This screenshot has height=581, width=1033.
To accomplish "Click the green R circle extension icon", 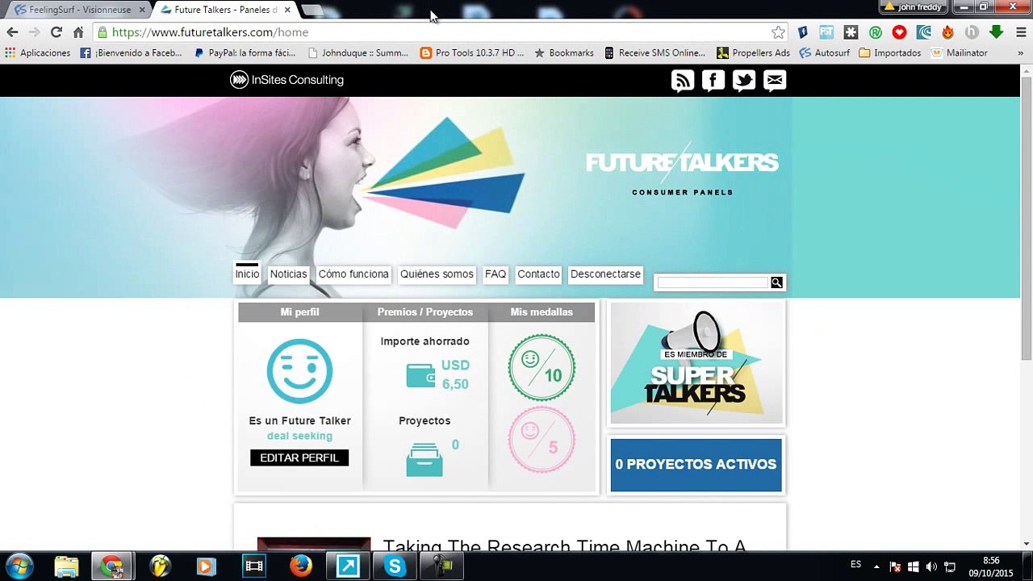I will tap(875, 32).
